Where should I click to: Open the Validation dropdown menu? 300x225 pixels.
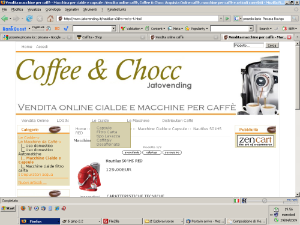(132, 29)
